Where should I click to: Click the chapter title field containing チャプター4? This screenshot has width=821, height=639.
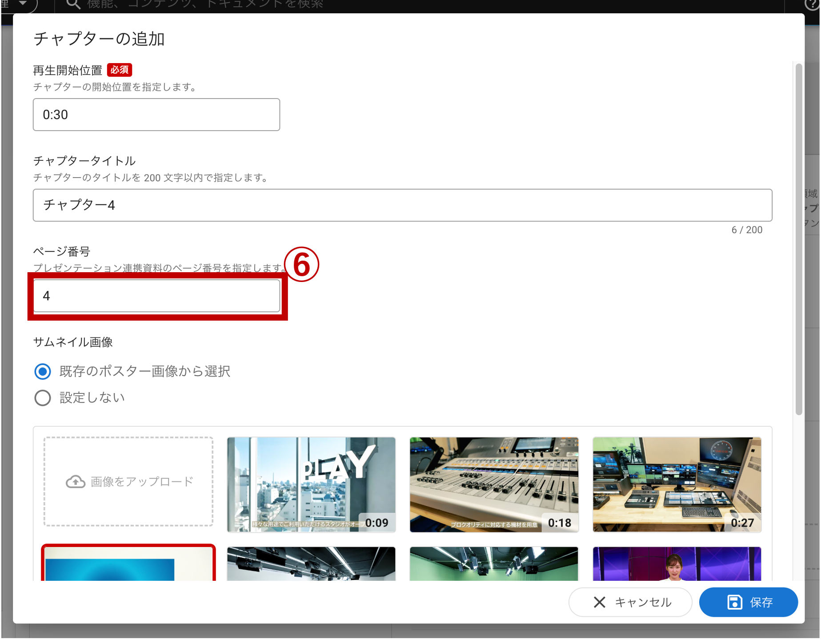pyautogui.click(x=402, y=205)
